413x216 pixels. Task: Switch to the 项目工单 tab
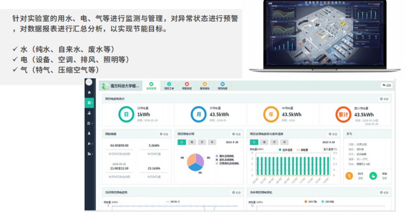pyautogui.click(x=169, y=86)
